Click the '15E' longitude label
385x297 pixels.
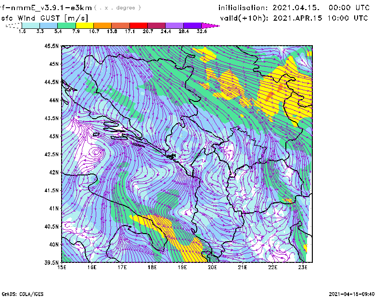[62, 267]
